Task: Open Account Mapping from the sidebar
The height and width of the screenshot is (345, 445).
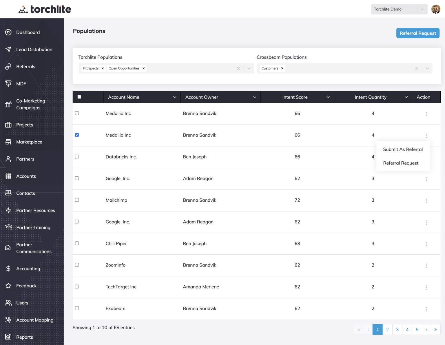Action: click(x=34, y=320)
